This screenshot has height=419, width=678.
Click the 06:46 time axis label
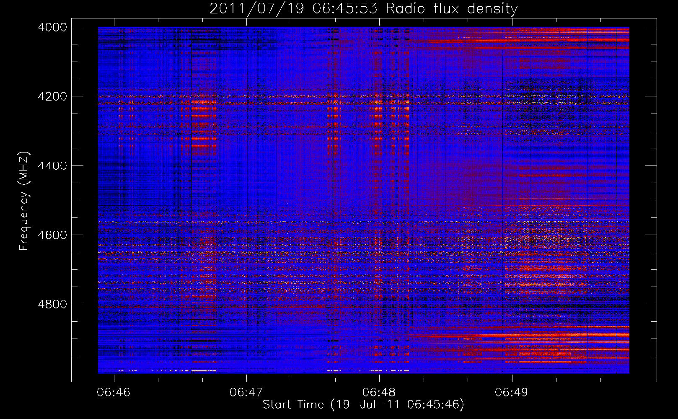point(114,392)
